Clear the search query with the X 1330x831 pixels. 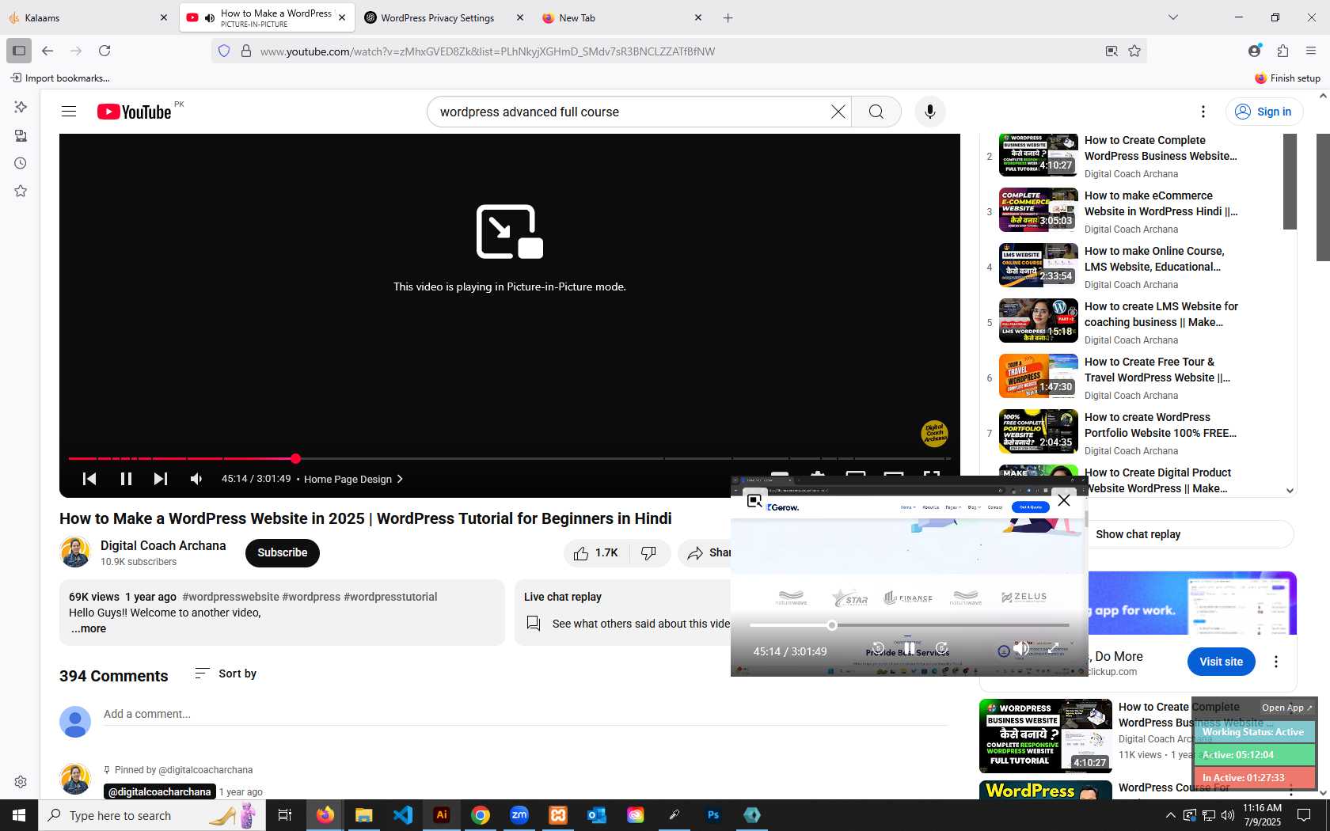[x=838, y=112]
